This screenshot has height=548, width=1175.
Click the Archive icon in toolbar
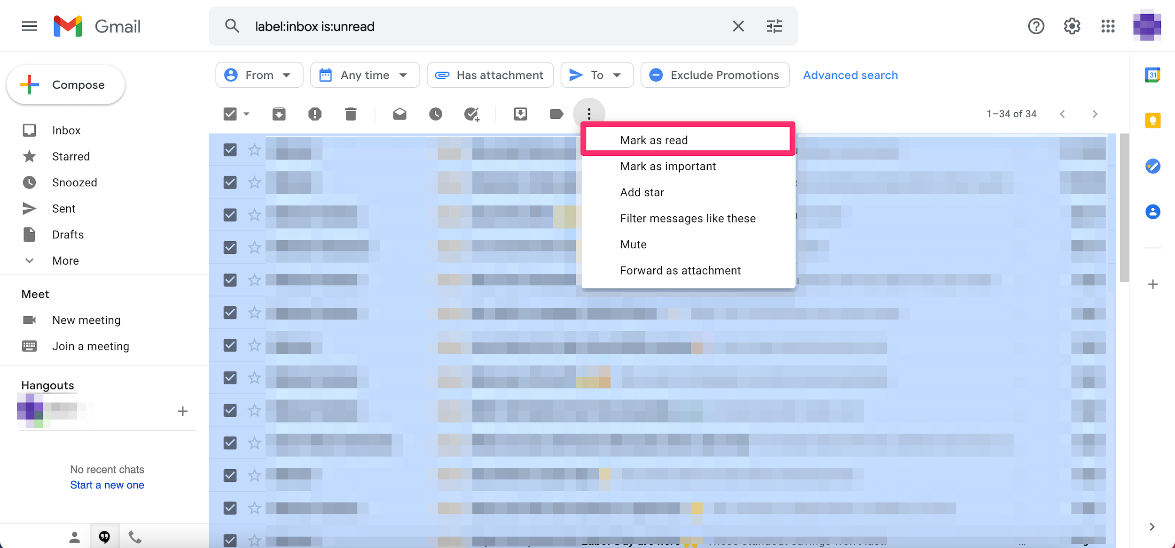(279, 114)
